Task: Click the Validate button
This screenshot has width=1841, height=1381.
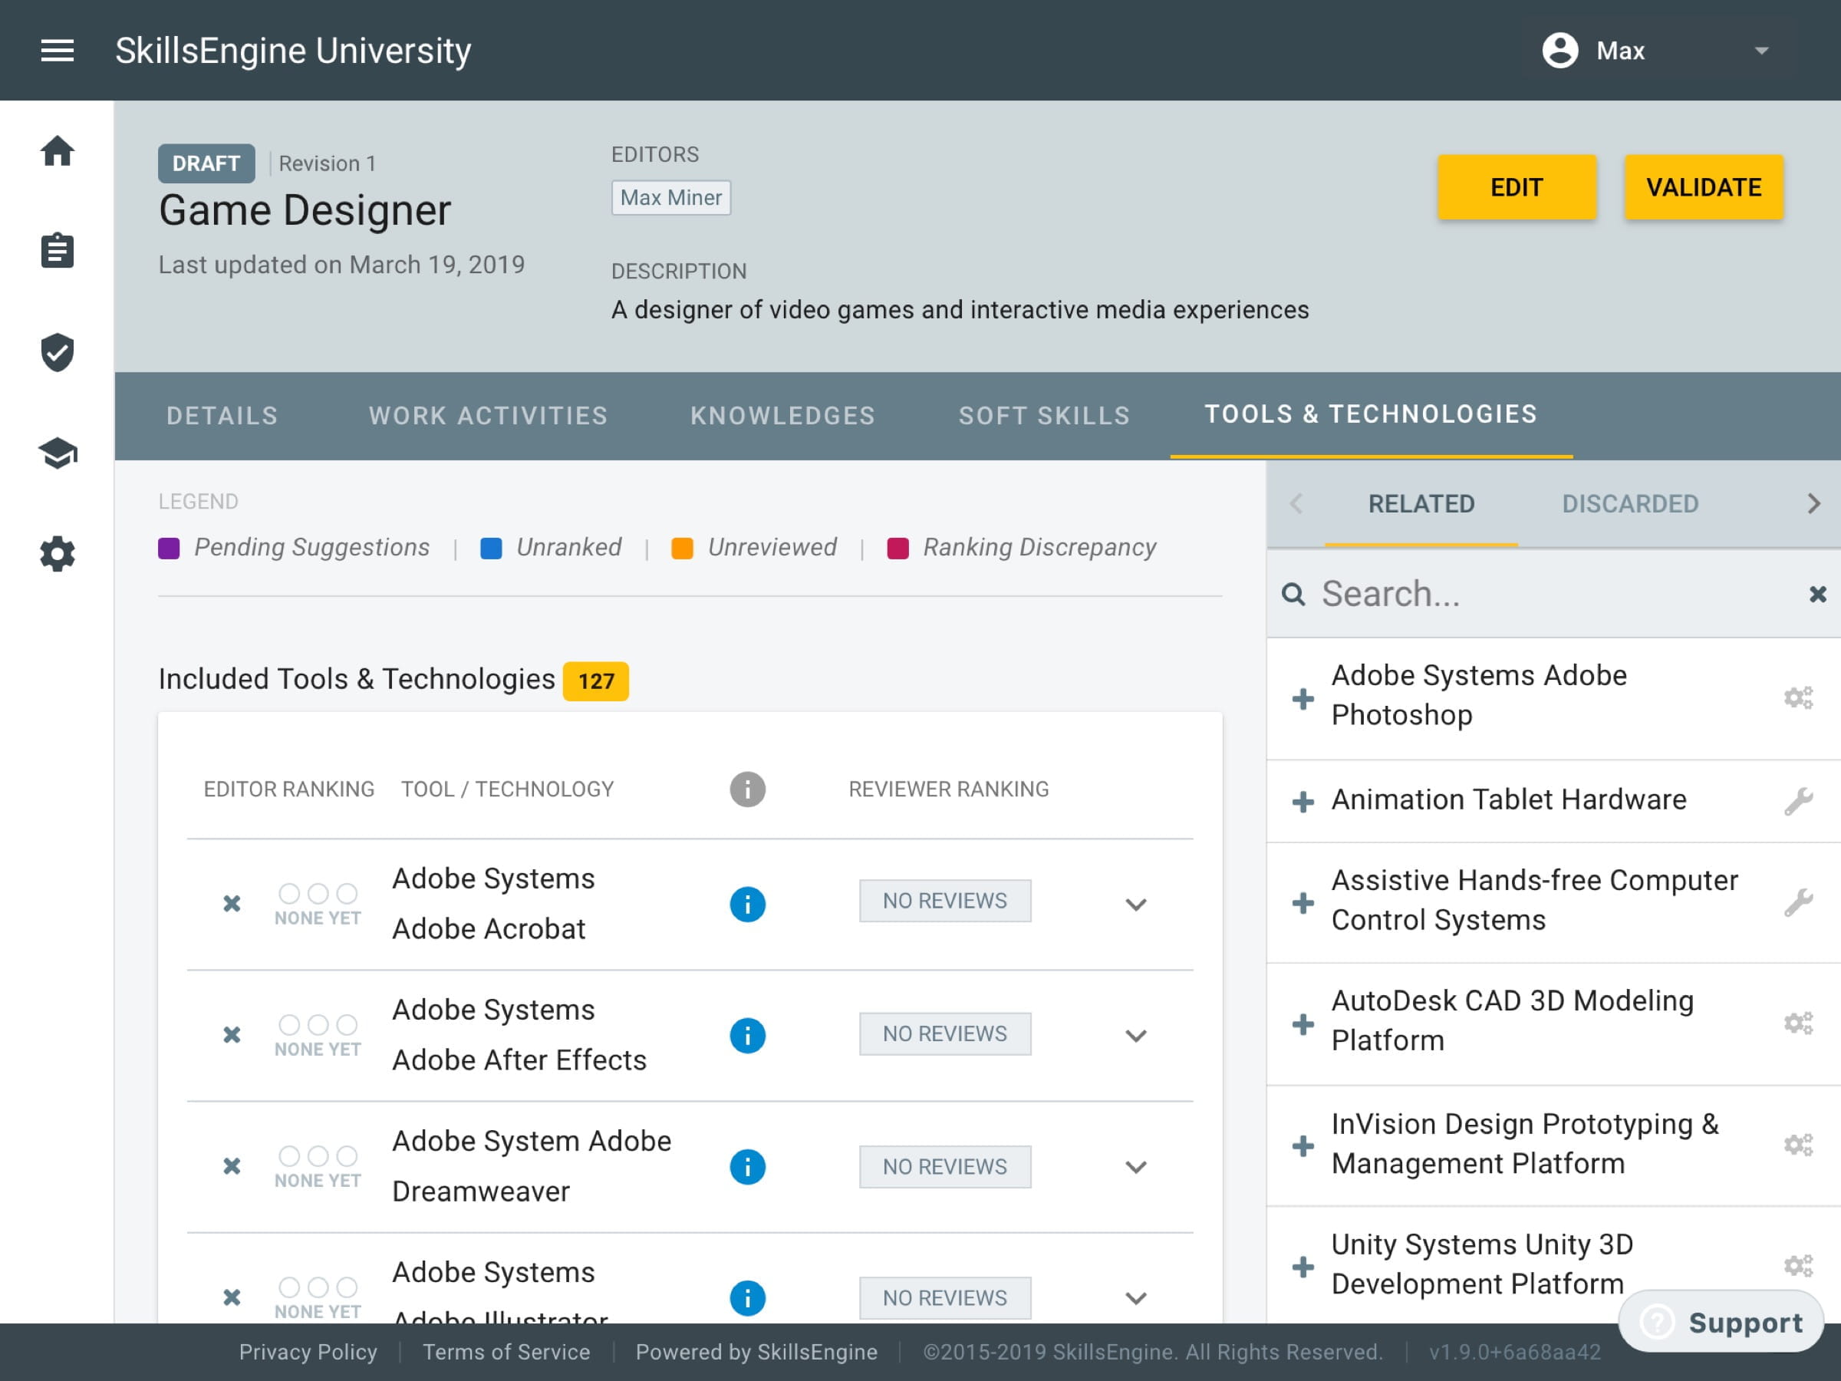Action: click(1704, 187)
